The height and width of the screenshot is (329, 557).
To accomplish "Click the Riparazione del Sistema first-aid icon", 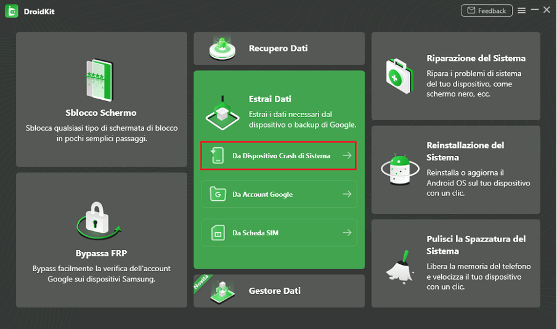I will point(399,75).
